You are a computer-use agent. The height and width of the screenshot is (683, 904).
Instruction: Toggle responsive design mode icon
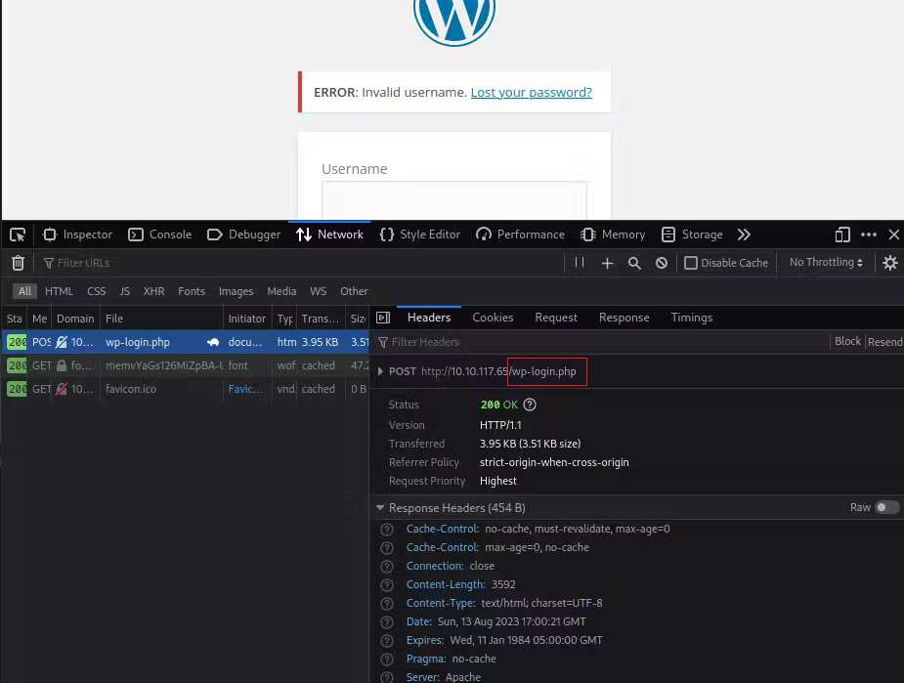[842, 235]
